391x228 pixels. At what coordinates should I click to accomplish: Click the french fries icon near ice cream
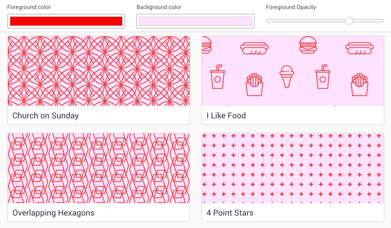click(254, 85)
